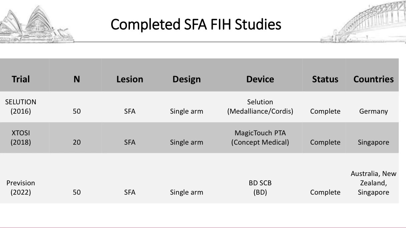Click the Germany country cell
406x228 pixels.
[374, 111]
